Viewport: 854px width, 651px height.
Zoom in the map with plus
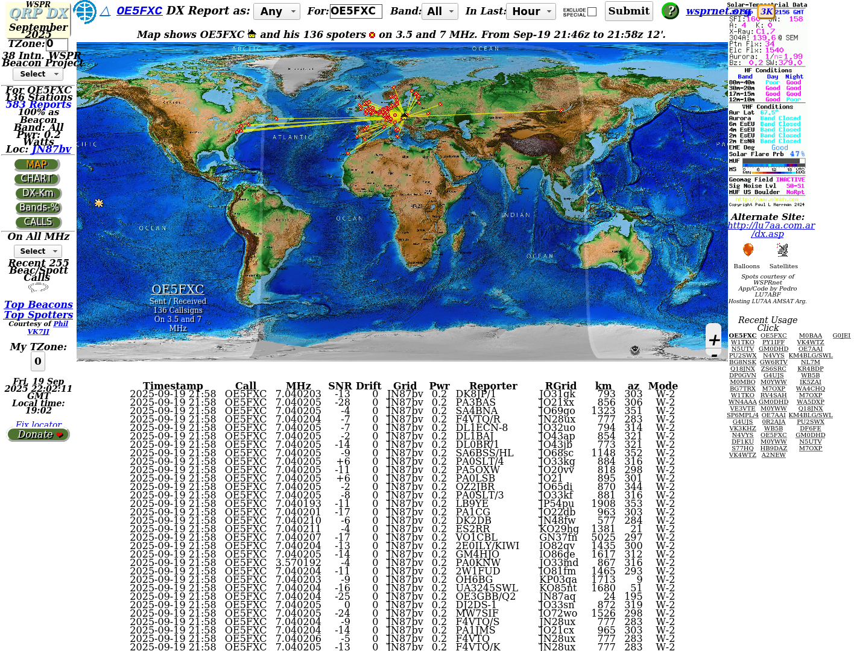pyautogui.click(x=714, y=340)
